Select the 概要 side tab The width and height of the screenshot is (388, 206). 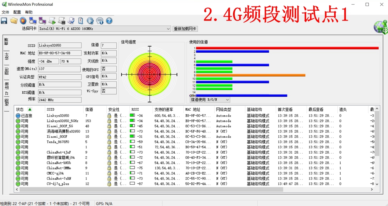[6, 41]
